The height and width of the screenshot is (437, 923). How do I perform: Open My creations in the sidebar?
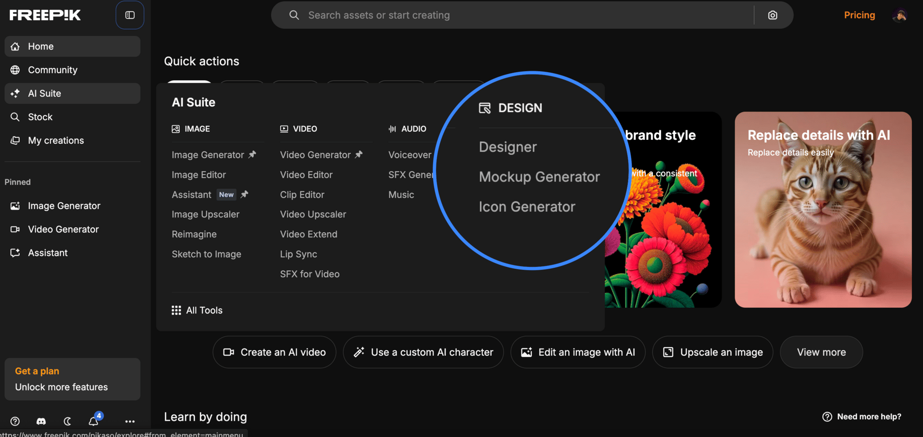point(73,140)
